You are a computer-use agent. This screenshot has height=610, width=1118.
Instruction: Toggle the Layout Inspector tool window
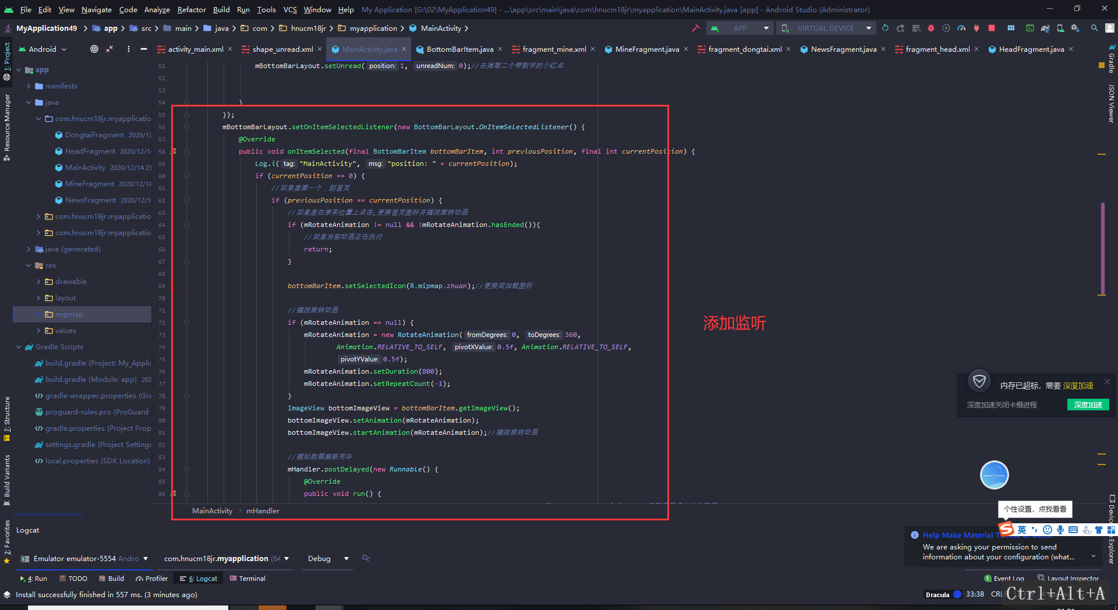coord(1068,578)
